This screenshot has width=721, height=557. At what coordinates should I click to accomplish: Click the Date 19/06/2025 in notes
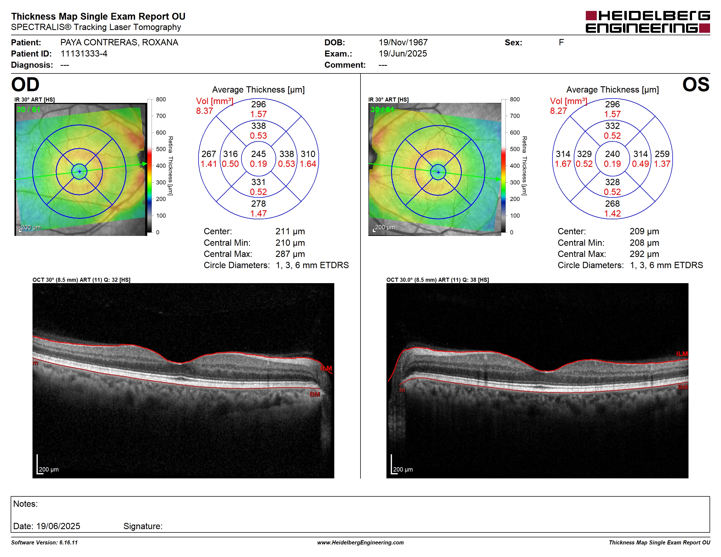[x=46, y=526]
